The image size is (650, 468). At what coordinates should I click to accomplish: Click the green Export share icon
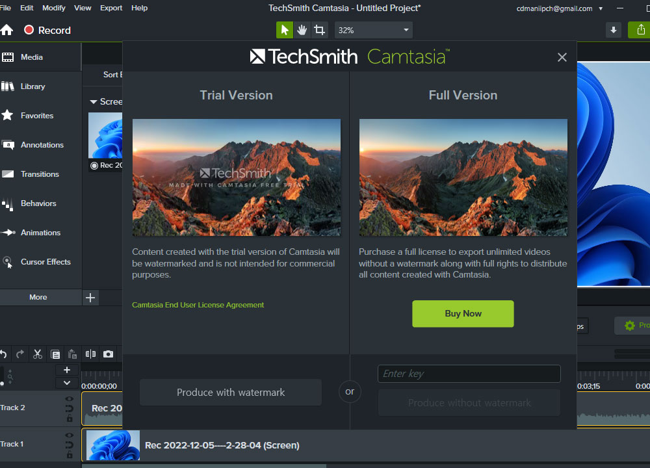(x=640, y=30)
